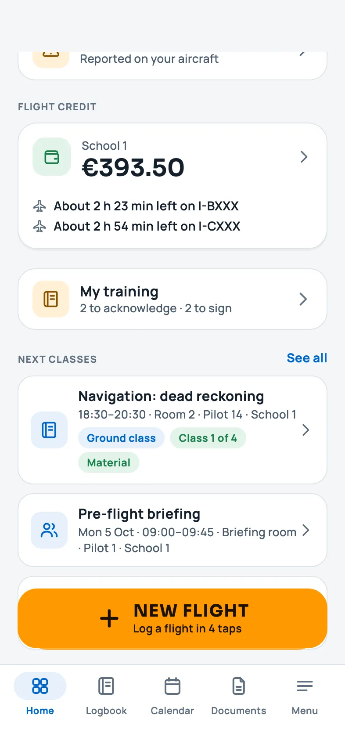Expand My training with its chevron

click(303, 299)
